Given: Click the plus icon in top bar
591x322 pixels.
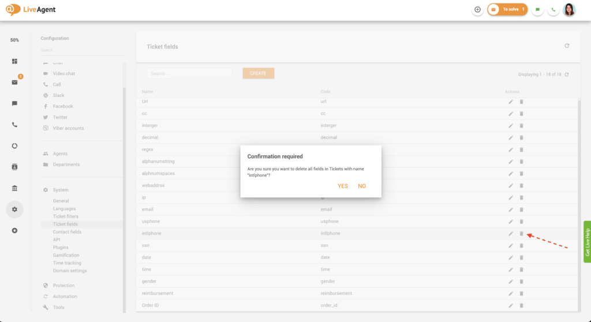Looking at the screenshot, I should click(x=477, y=10).
